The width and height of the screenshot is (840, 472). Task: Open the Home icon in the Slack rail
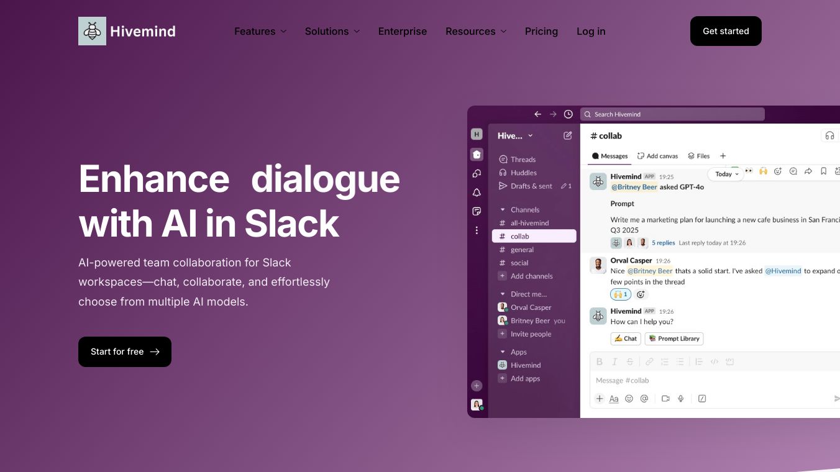[477, 155]
